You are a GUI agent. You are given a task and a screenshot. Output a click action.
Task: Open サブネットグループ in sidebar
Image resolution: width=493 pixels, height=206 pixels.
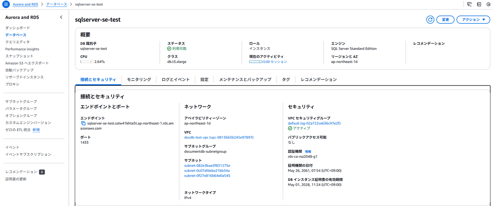click(21, 102)
